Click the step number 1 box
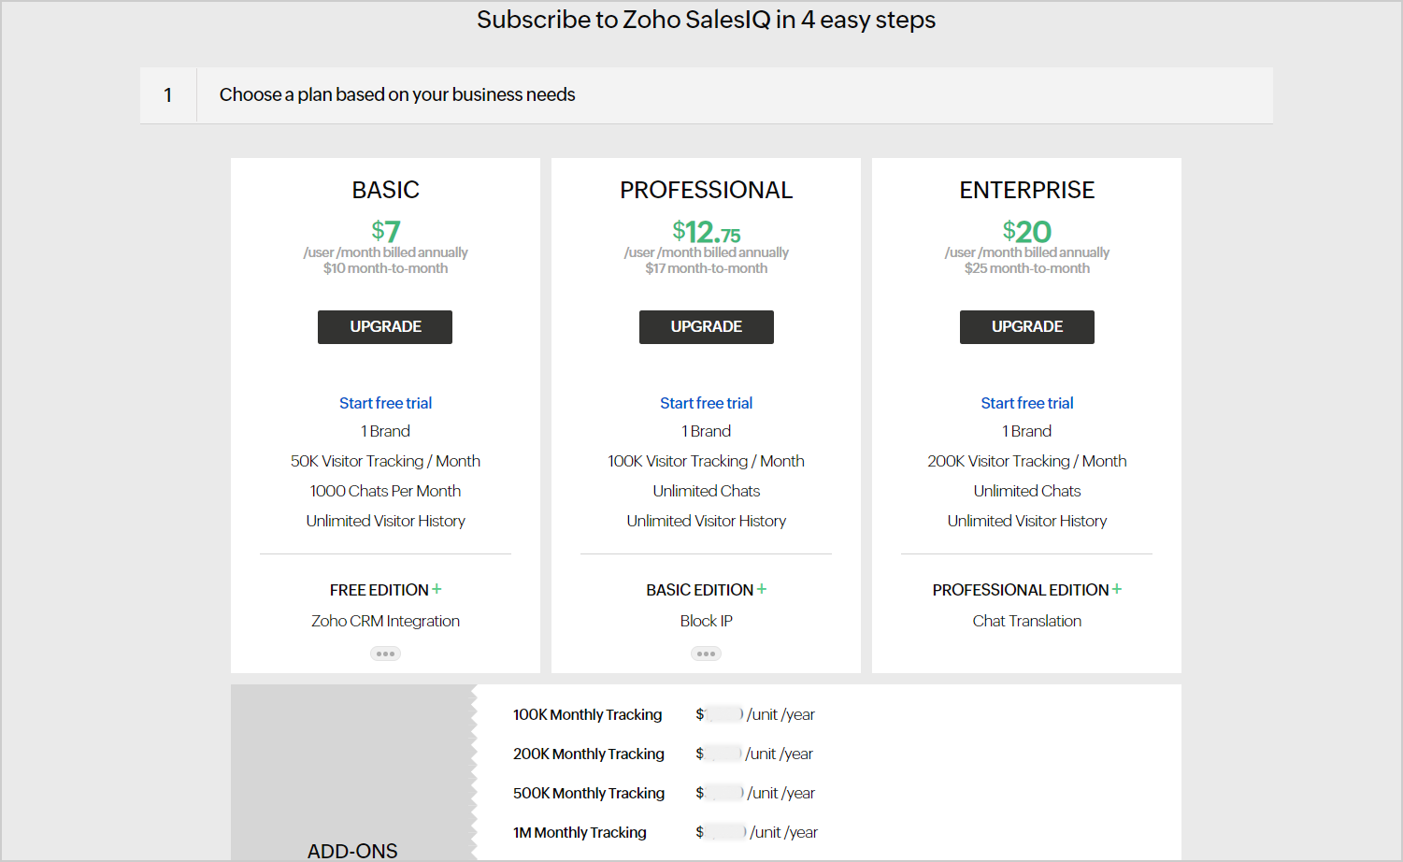 coord(168,94)
